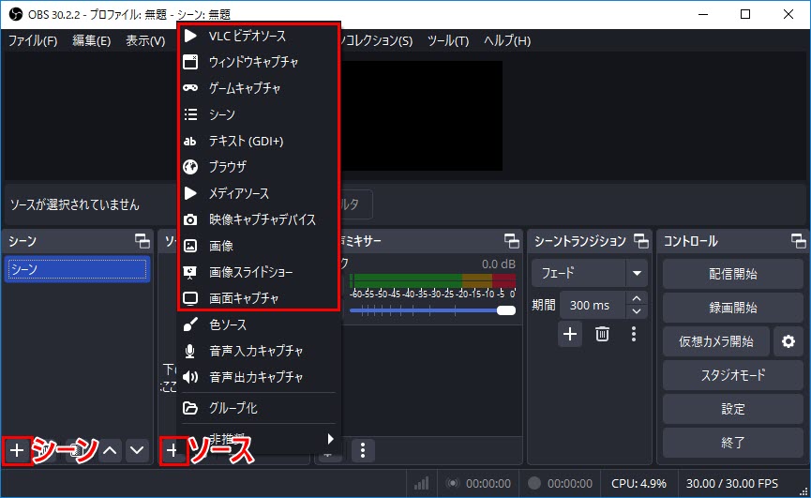Click the audio level meter bar
The image size is (811, 498).
pyautogui.click(x=432, y=280)
